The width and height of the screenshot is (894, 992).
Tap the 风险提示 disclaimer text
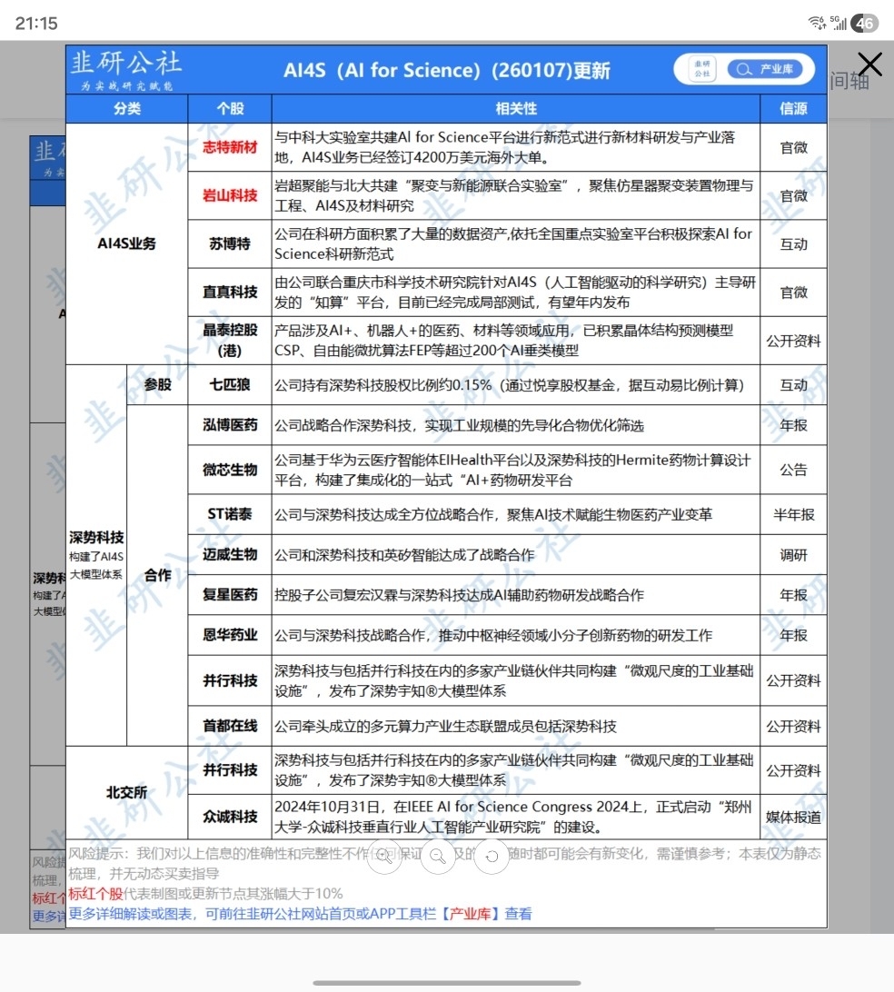tap(444, 864)
